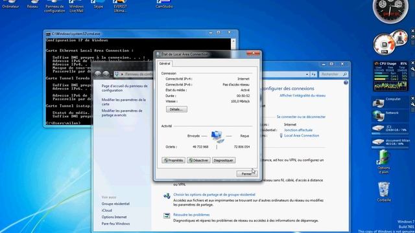Open the address bar history dropdown arrow
Viewport: 415px width, 233px height.
307,74
